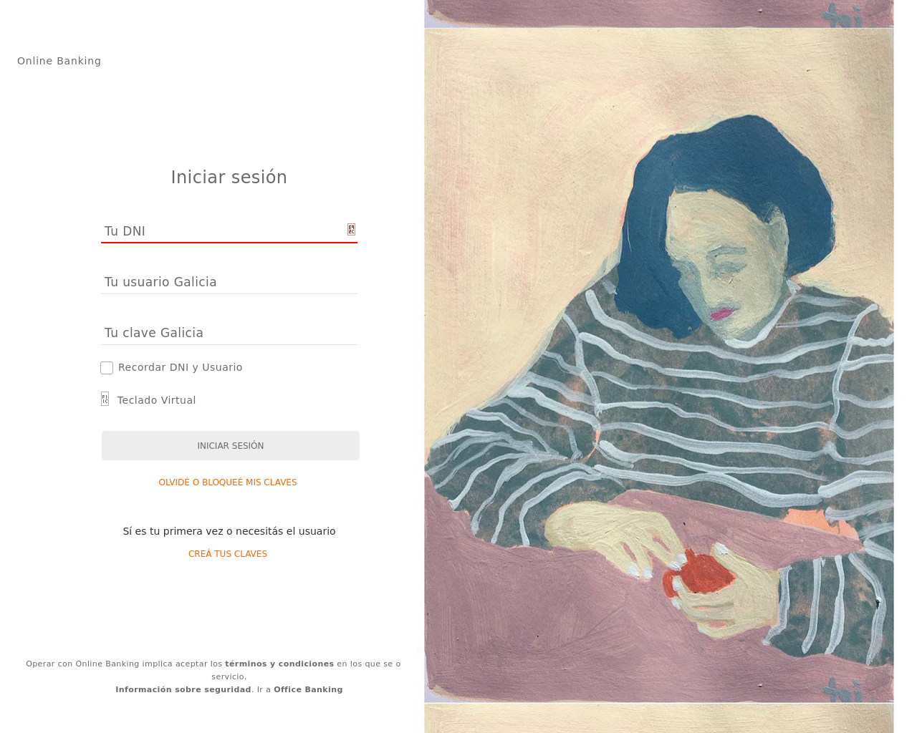
Task: Open the Teclado Virtual text link
Action: 156,400
